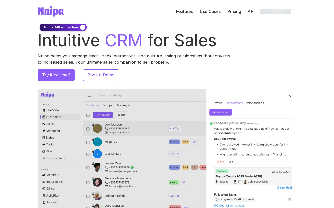Click Add Tag for Johnson Smith
The width and height of the screenshot is (334, 208).
pos(175,196)
